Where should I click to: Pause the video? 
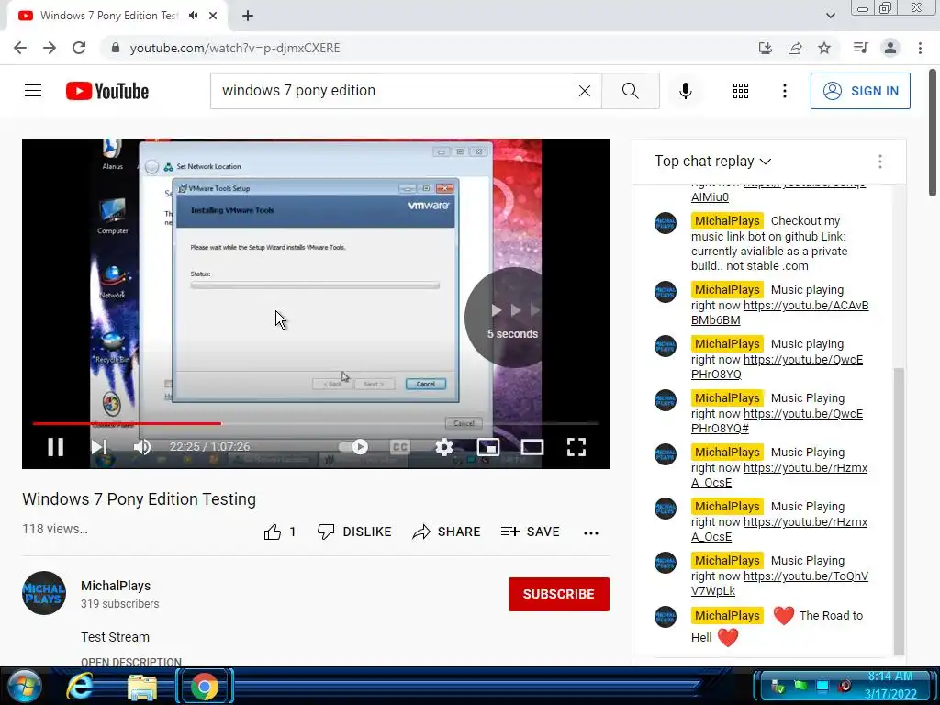[56, 447]
